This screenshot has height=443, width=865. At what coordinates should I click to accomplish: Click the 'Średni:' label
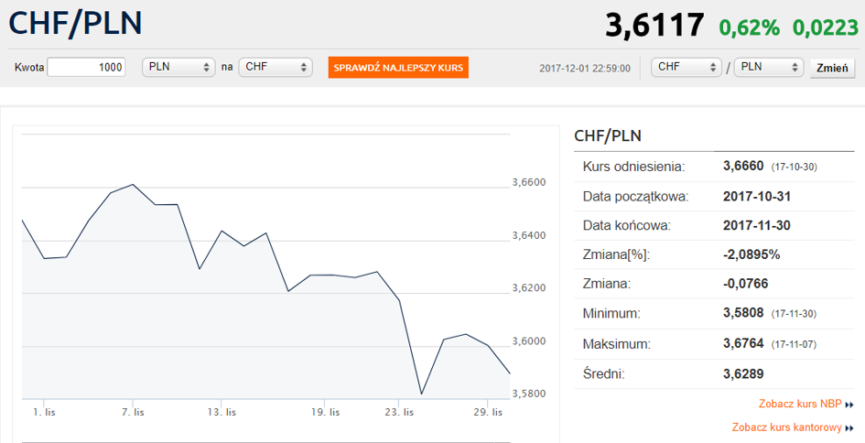point(603,374)
